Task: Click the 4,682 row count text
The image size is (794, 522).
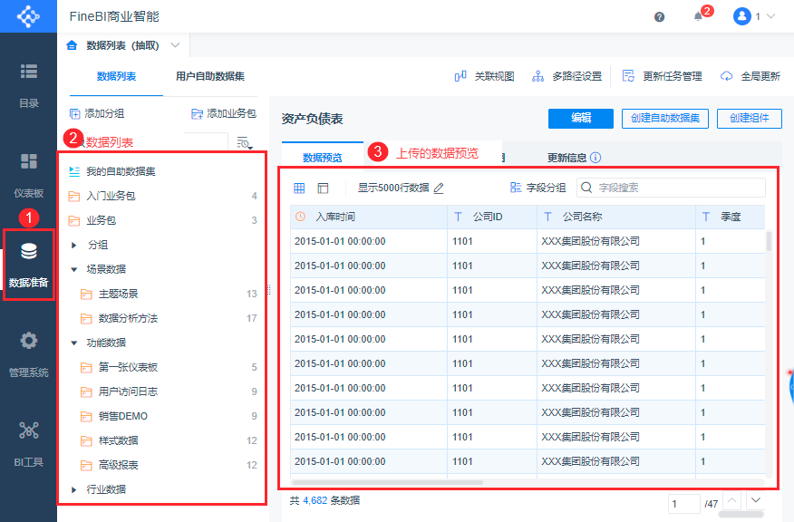Action: (315, 501)
